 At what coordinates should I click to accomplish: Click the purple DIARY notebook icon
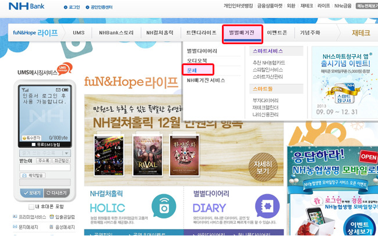[267, 206]
